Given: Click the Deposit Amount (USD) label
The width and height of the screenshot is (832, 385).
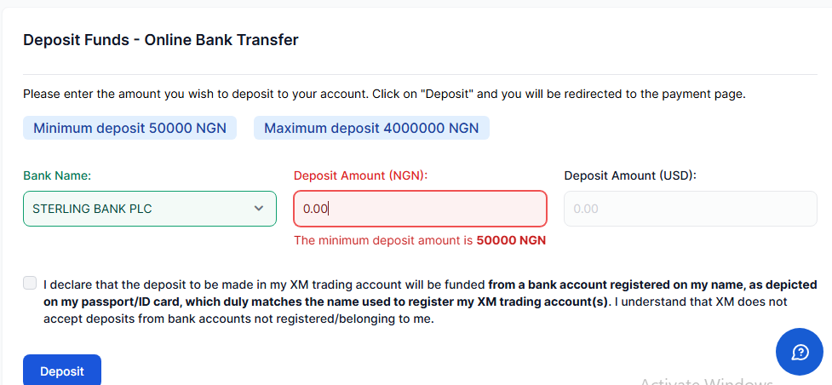Looking at the screenshot, I should pyautogui.click(x=629, y=175).
